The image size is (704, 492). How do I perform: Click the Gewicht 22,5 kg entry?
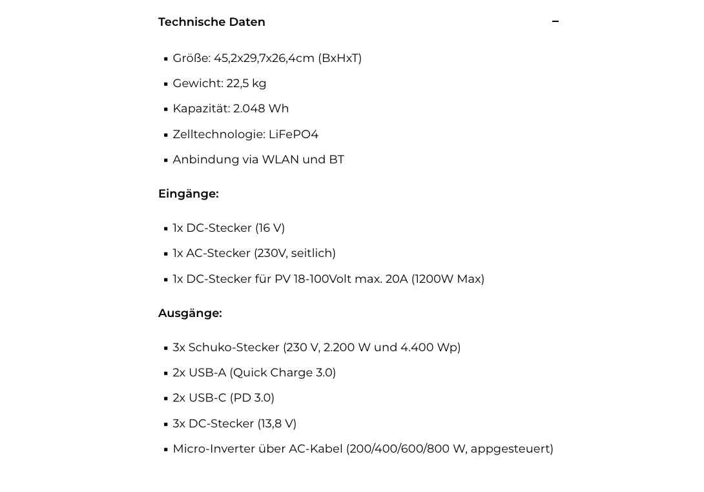[220, 83]
